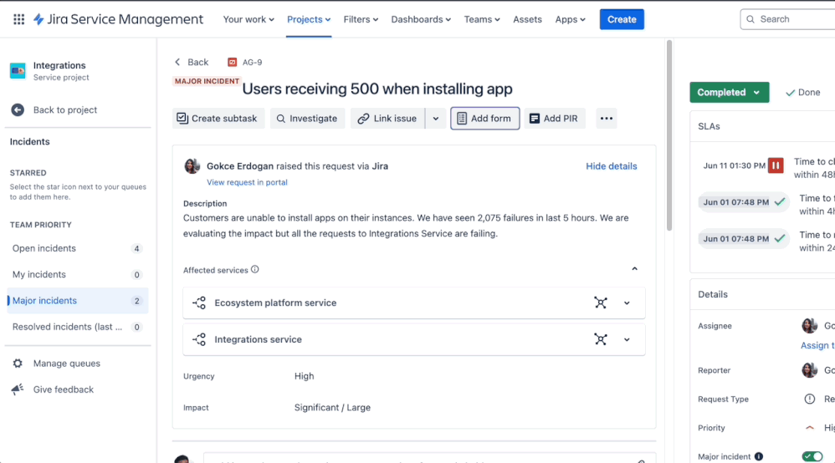This screenshot has width=835, height=463.
Task: Open the app switcher grid icon
Action: click(x=18, y=19)
